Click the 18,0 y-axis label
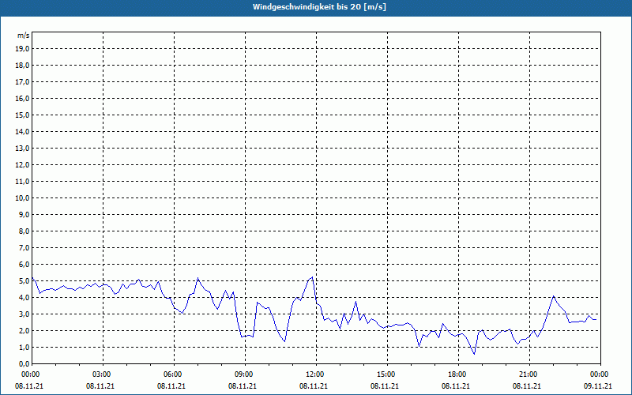Image resolution: width=632 pixels, height=395 pixels. pos(22,66)
